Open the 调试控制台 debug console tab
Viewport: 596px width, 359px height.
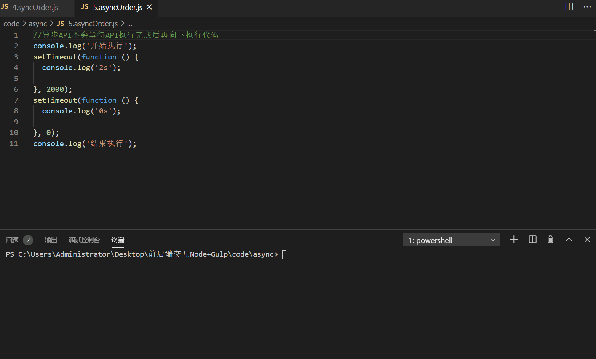coord(84,240)
